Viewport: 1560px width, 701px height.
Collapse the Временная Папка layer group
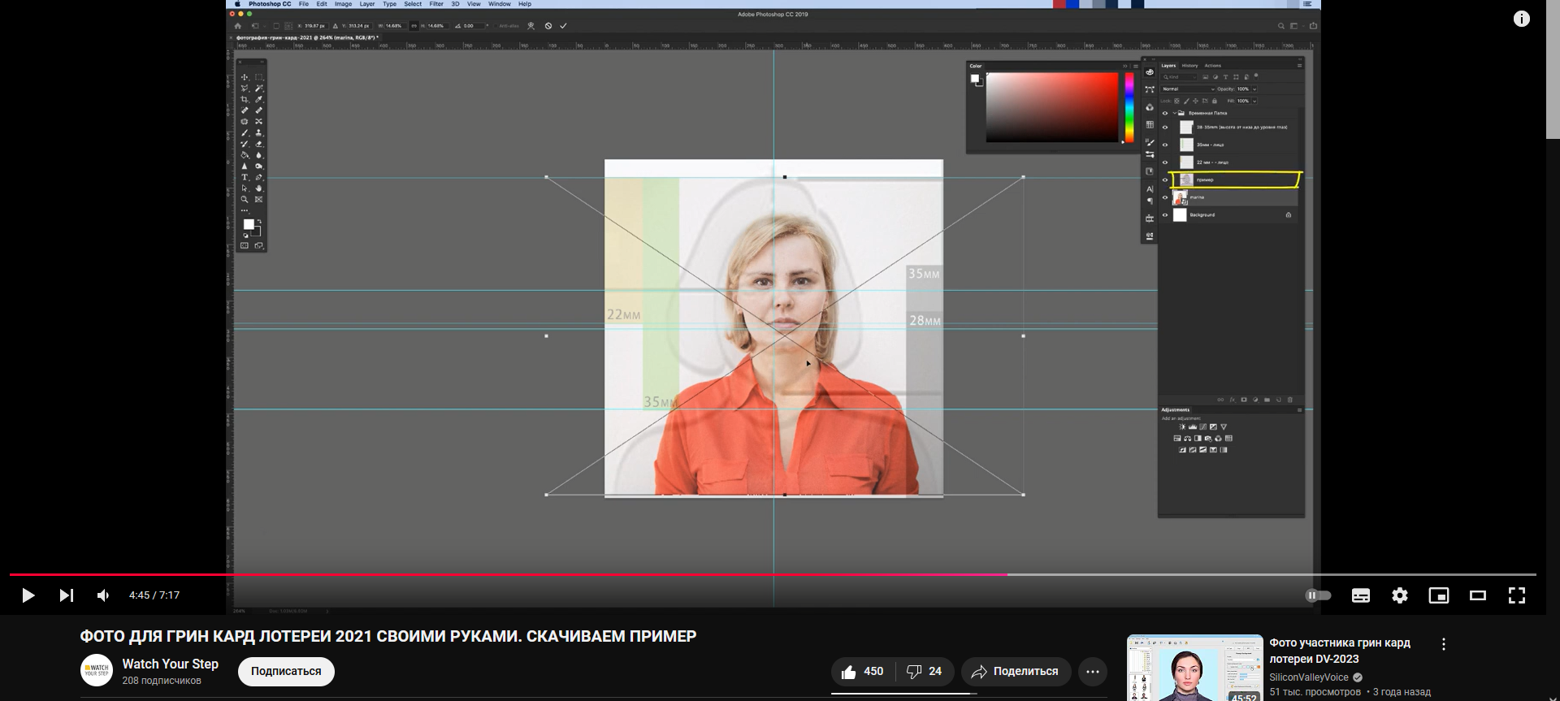1175,113
